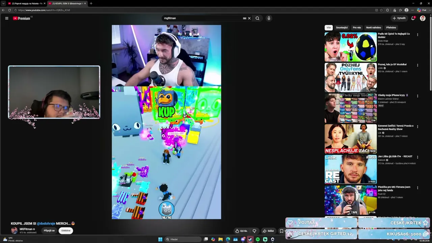Open the Poznej OnlyFans Tvůrkyni thumbnail
This screenshot has height=243, width=432.
point(351,78)
